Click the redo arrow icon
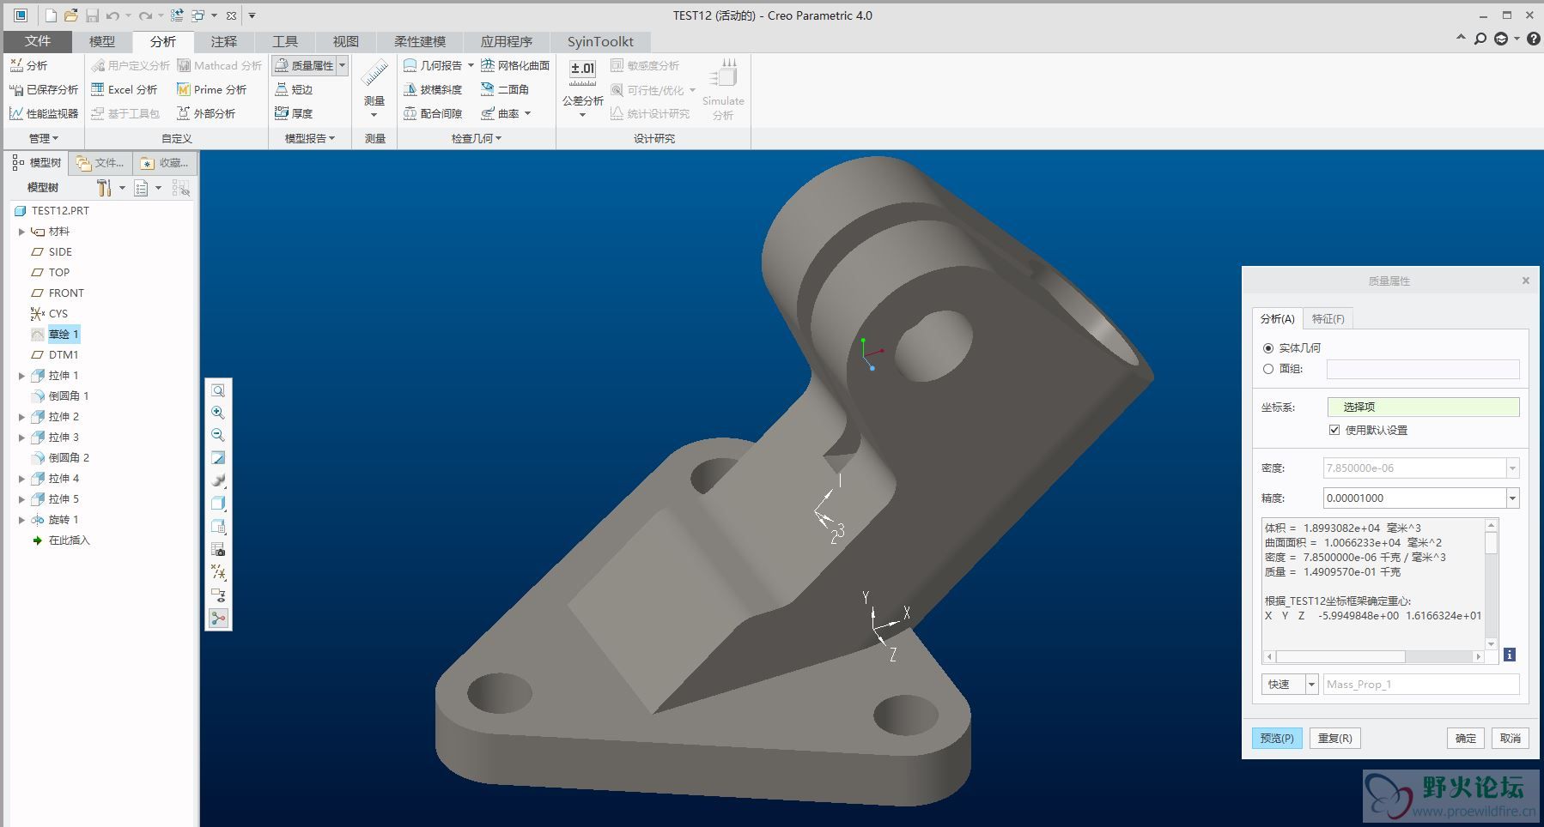1544x827 pixels. click(146, 15)
